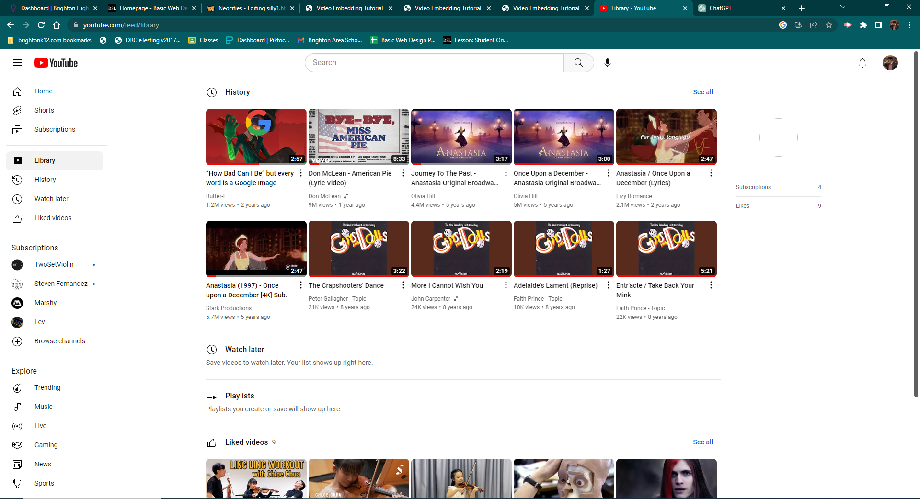The width and height of the screenshot is (920, 499).
Task: Open options for Adelaide's Lament (Reprise)
Action: click(x=609, y=285)
